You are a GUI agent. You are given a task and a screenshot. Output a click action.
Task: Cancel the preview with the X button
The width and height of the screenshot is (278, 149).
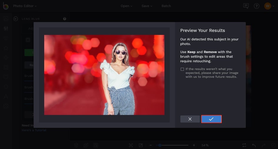pyautogui.click(x=190, y=119)
